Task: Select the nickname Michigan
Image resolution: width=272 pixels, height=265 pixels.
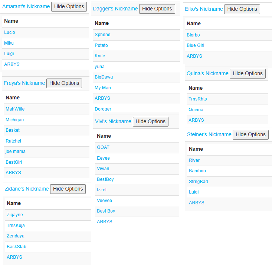Action: (15, 120)
